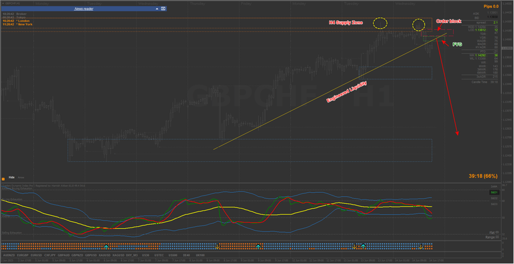Open the GBPCHF chart symbol dropdown arrow
The width and height of the screenshot is (514, 264).
tap(3, 3)
